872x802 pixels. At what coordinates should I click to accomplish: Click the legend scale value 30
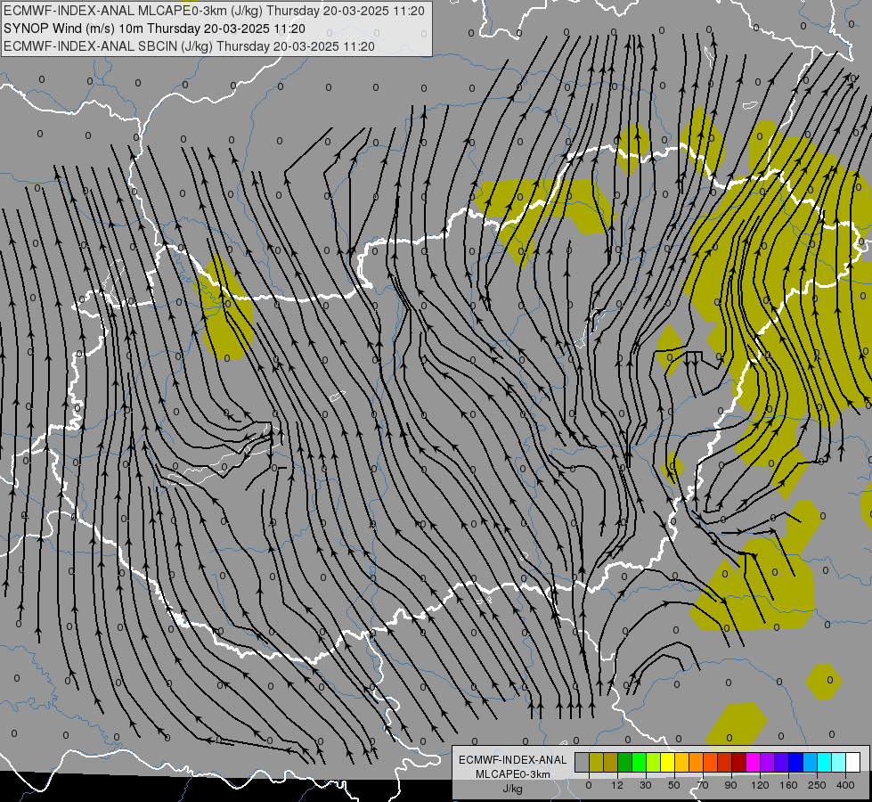click(x=646, y=785)
